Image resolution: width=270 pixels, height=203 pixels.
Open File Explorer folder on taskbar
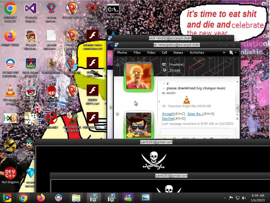(x=76, y=198)
